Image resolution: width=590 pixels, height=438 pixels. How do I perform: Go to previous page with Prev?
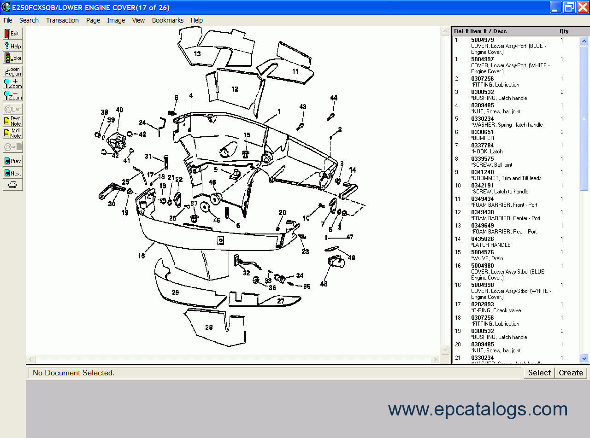[12, 161]
